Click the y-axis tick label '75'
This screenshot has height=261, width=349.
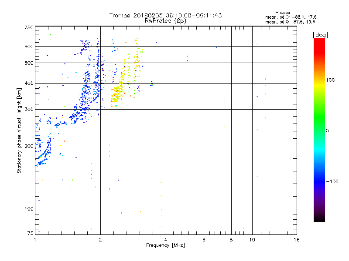point(30,233)
